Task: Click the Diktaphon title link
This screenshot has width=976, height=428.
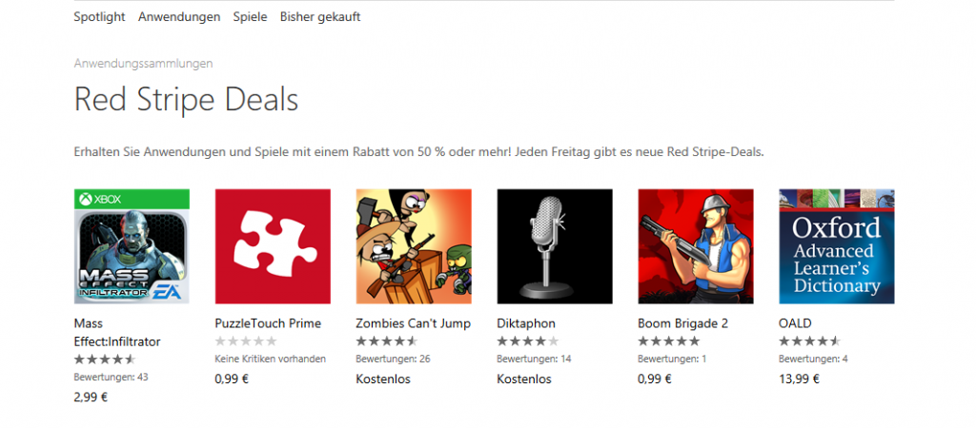Action: [526, 323]
